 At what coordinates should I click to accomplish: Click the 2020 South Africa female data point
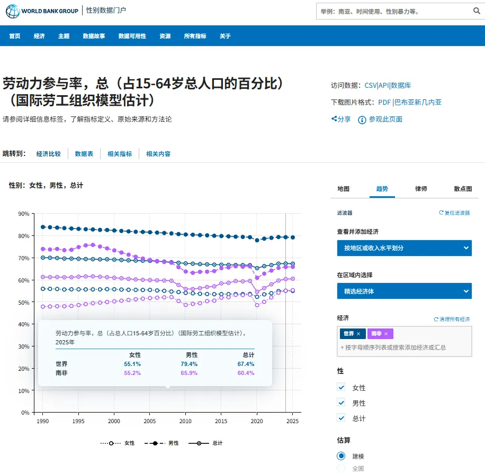click(257, 305)
